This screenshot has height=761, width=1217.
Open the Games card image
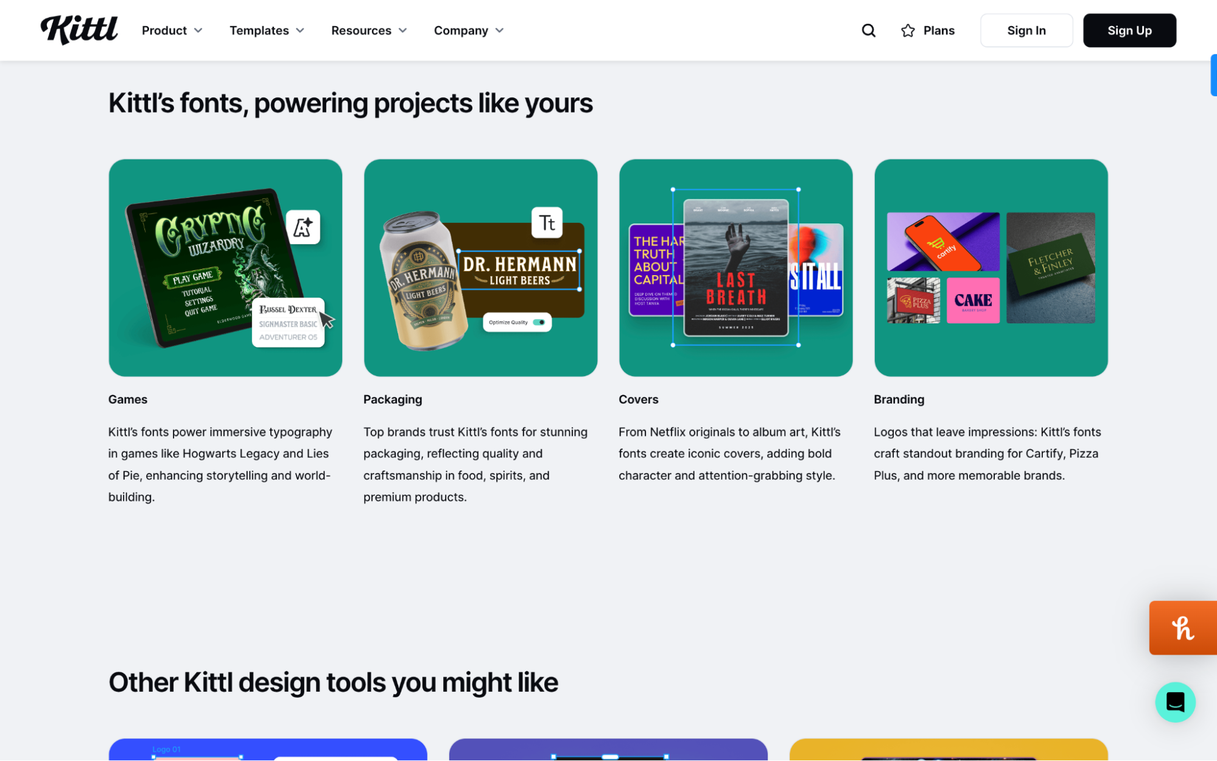coord(225,268)
